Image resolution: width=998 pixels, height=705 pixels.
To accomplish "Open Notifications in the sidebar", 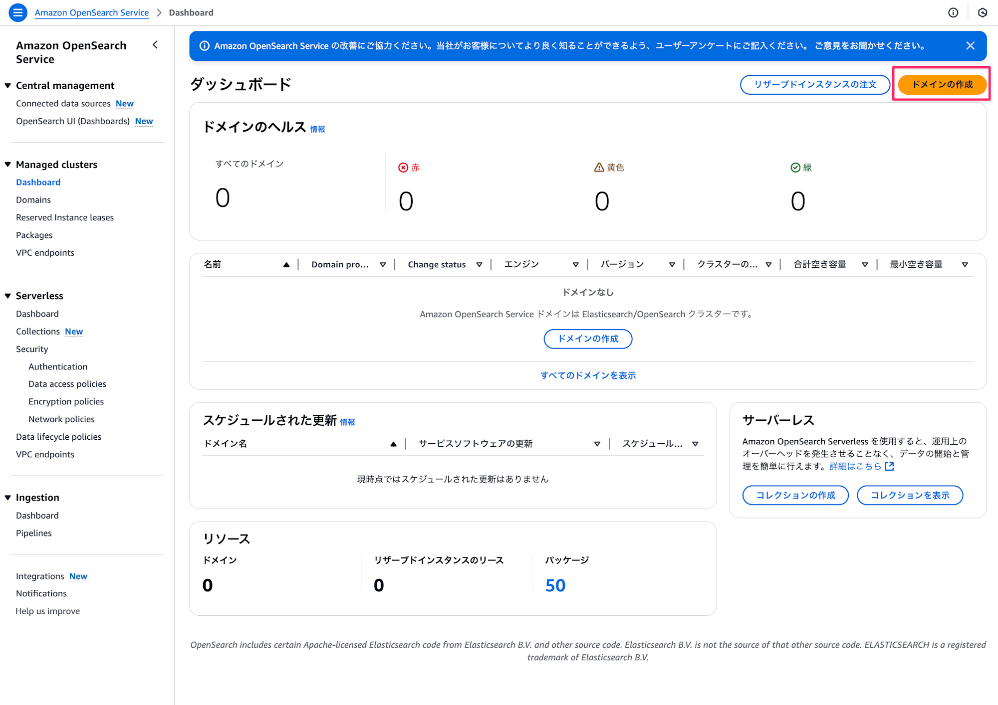I will pyautogui.click(x=41, y=593).
